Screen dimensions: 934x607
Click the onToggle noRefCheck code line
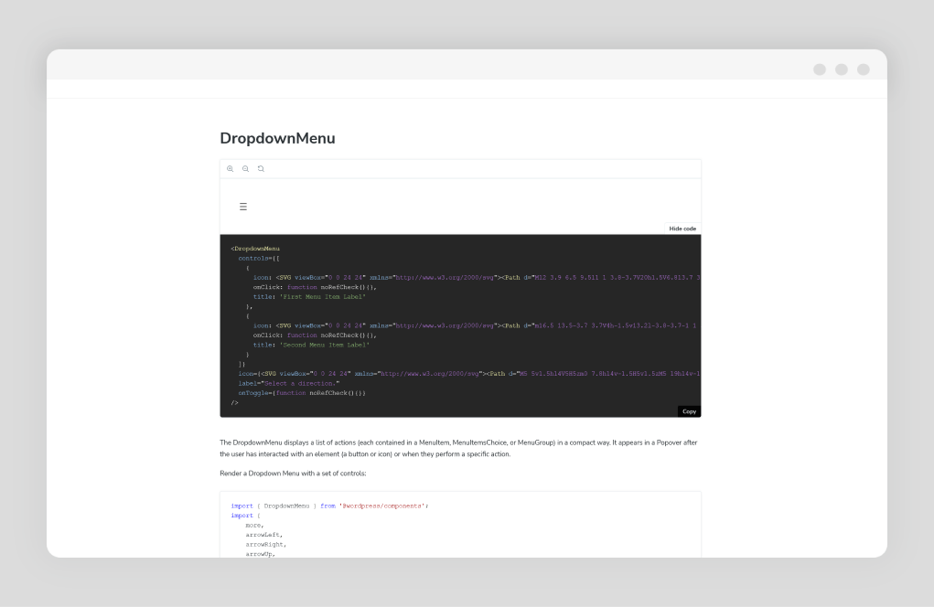tap(302, 393)
